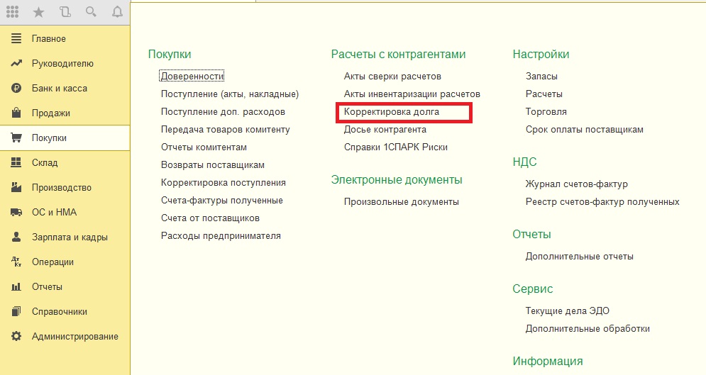Select the Склад section
Image resolution: width=706 pixels, height=375 pixels.
tap(45, 162)
